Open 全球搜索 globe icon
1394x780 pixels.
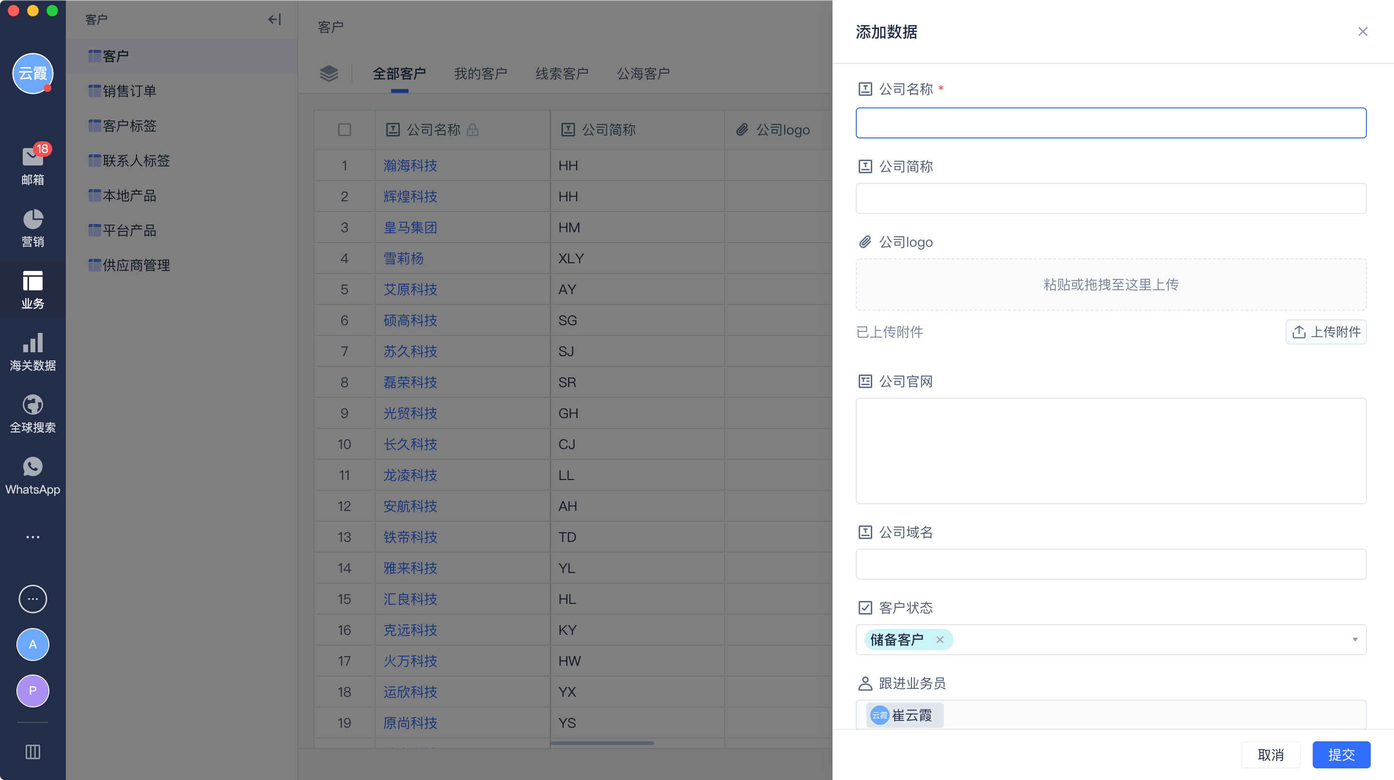(32, 405)
